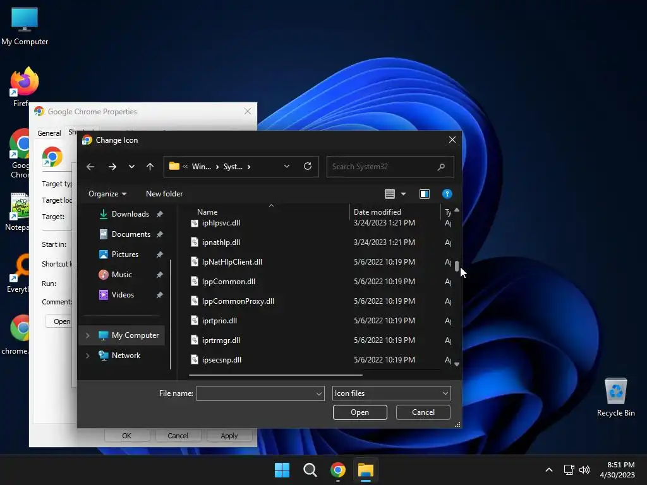This screenshot has width=647, height=485.
Task: Refresh the System32 folder listing
Action: pos(308,166)
